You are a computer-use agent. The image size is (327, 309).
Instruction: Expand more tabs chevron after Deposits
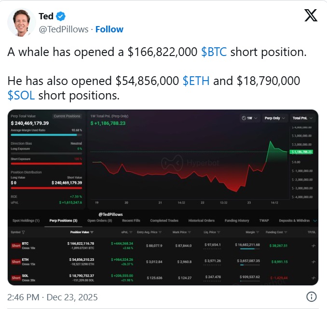[315, 221]
